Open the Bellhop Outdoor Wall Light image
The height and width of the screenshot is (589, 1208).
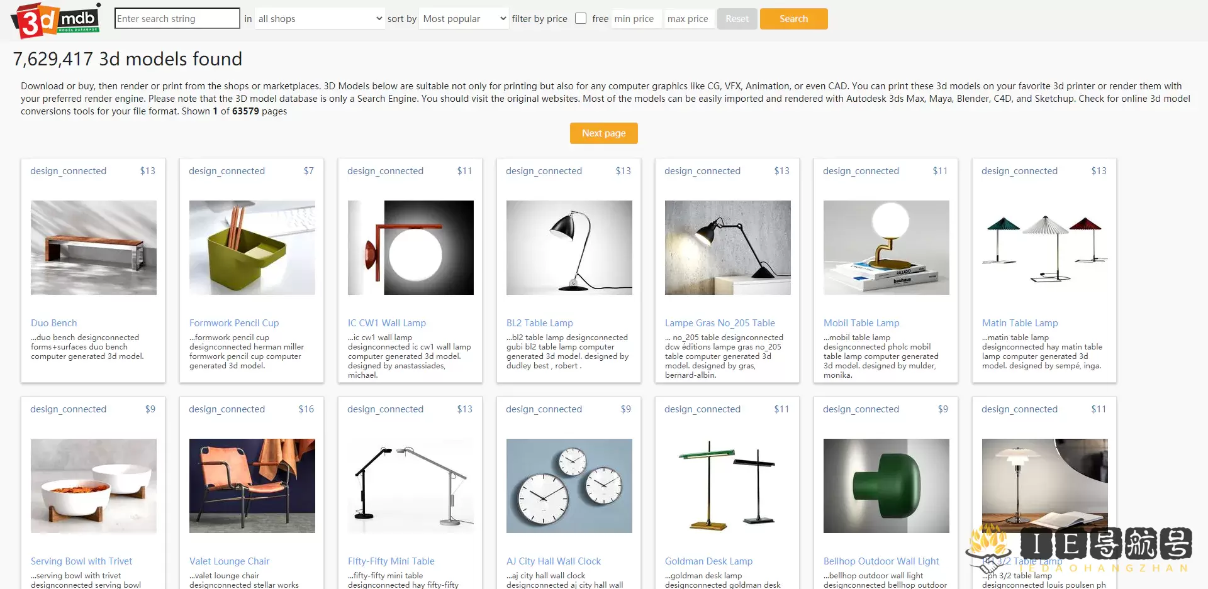886,486
